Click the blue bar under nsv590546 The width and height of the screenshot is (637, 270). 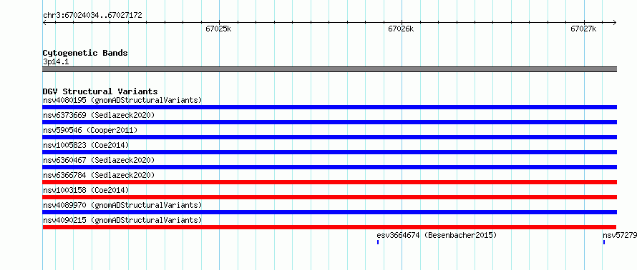pyautogui.click(x=330, y=137)
